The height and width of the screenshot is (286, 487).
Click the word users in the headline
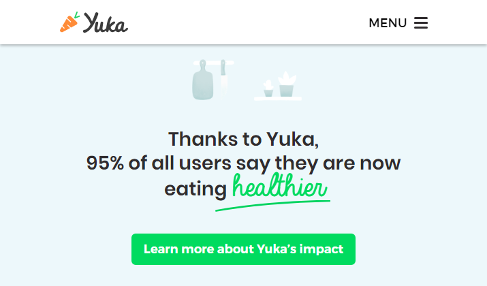205,163
